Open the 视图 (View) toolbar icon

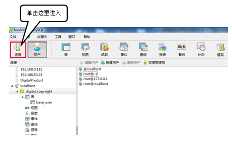pos(85,50)
